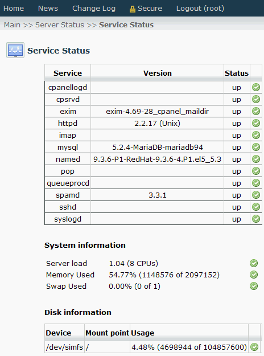
Task: Click the Service Status monitor icon
Action: pos(15,50)
